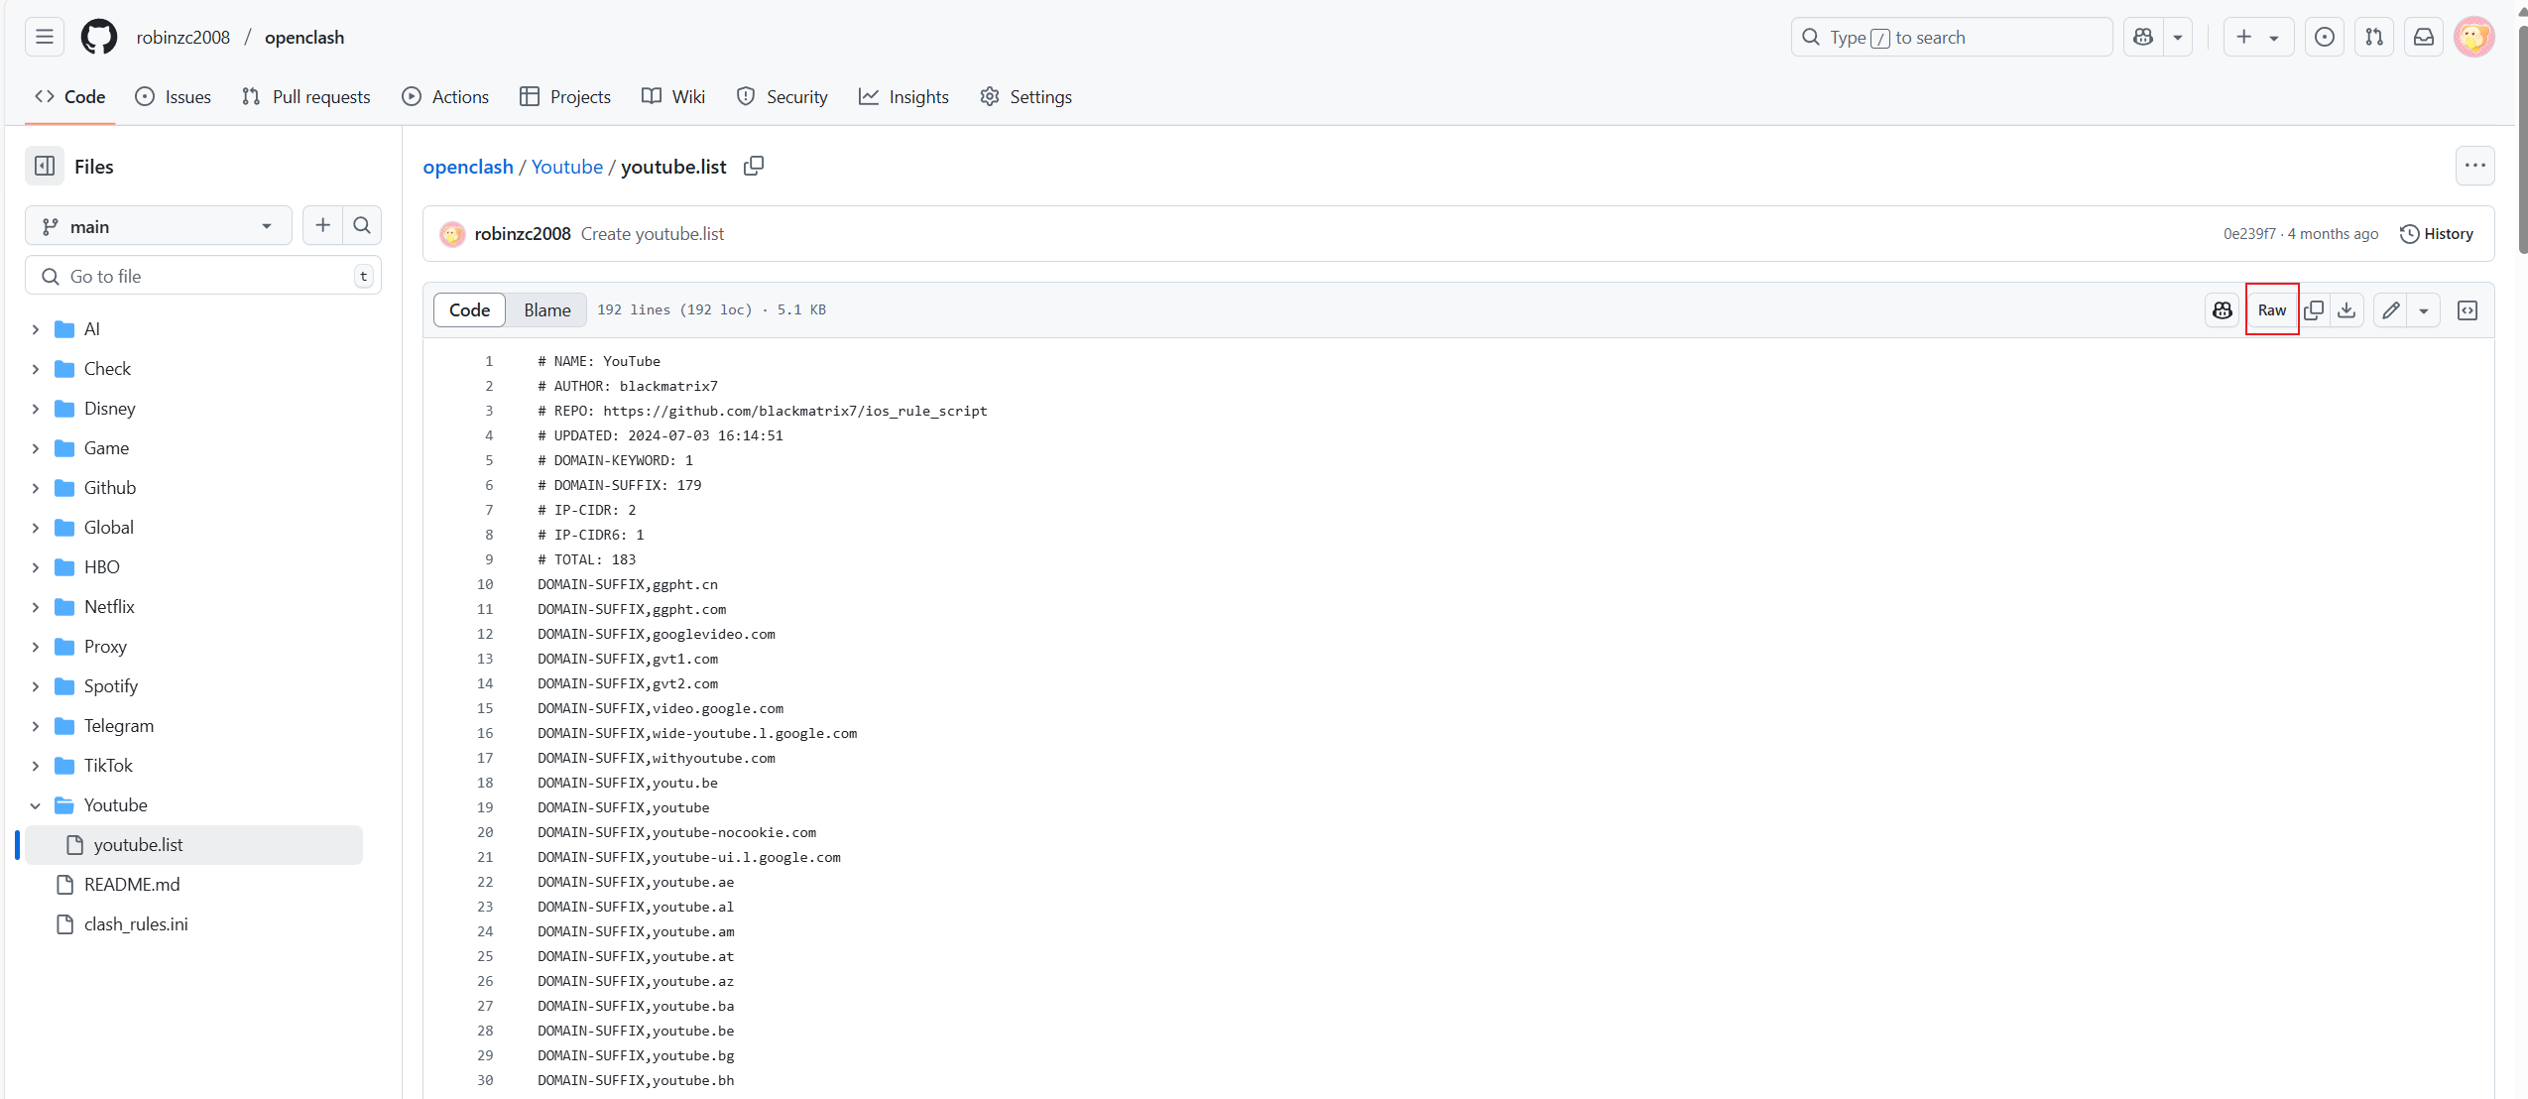Select youtube.list in file tree

coord(193,845)
